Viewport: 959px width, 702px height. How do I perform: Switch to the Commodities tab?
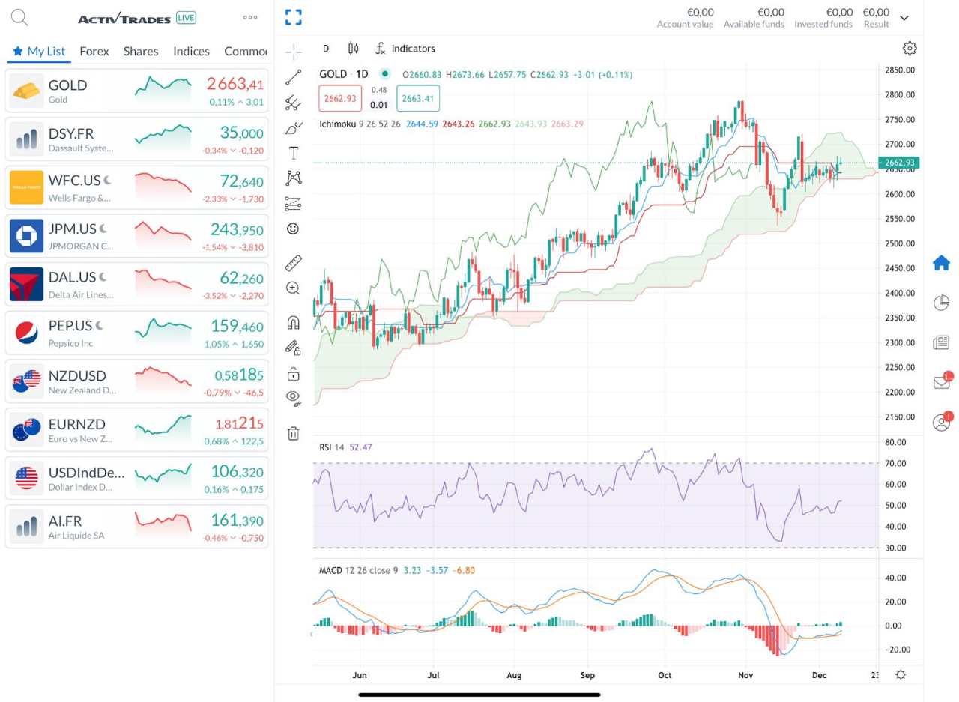click(x=246, y=51)
